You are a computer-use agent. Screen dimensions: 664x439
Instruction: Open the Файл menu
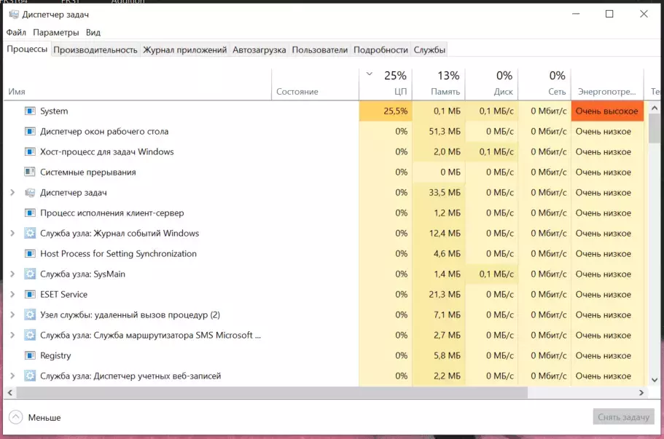(16, 33)
